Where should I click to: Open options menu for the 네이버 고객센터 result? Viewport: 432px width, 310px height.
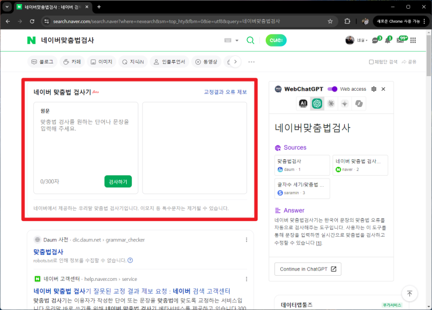247,279
